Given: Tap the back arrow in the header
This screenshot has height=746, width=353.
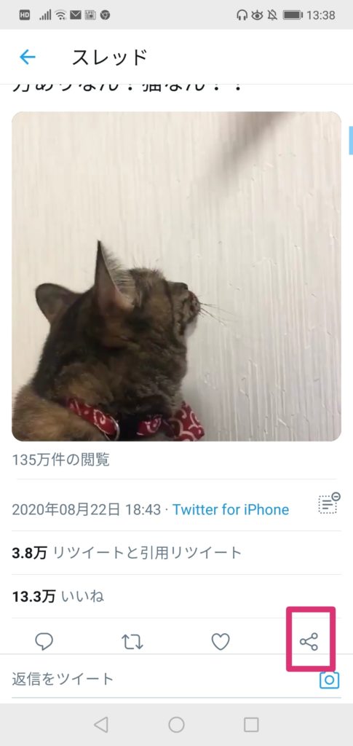Looking at the screenshot, I should coord(28,58).
